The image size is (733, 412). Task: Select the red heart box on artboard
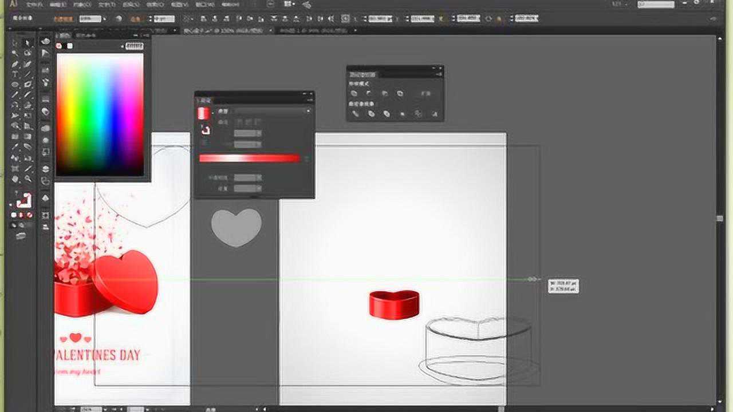click(x=394, y=303)
